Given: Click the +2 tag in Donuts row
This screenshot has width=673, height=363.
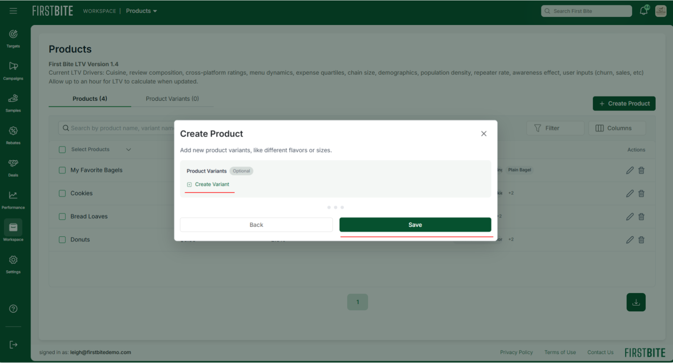Looking at the screenshot, I should tap(511, 239).
